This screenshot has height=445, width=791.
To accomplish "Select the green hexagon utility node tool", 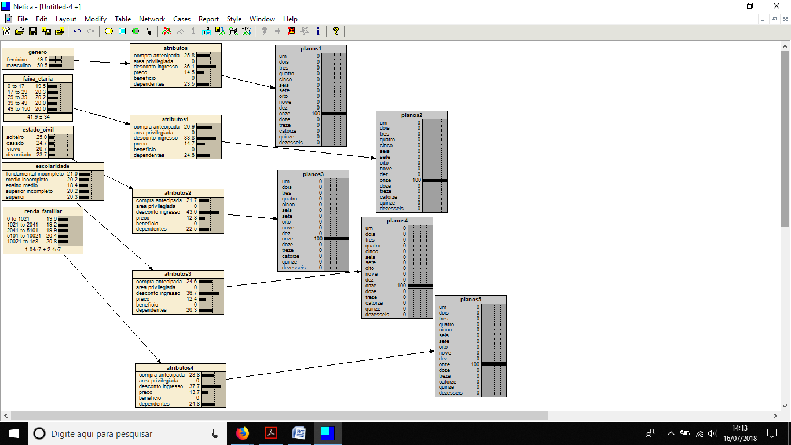I will pyautogui.click(x=136, y=31).
